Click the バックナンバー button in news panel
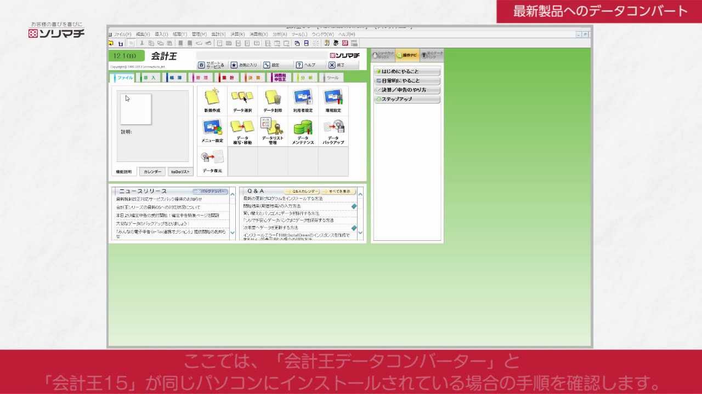702x394 pixels. click(210, 192)
